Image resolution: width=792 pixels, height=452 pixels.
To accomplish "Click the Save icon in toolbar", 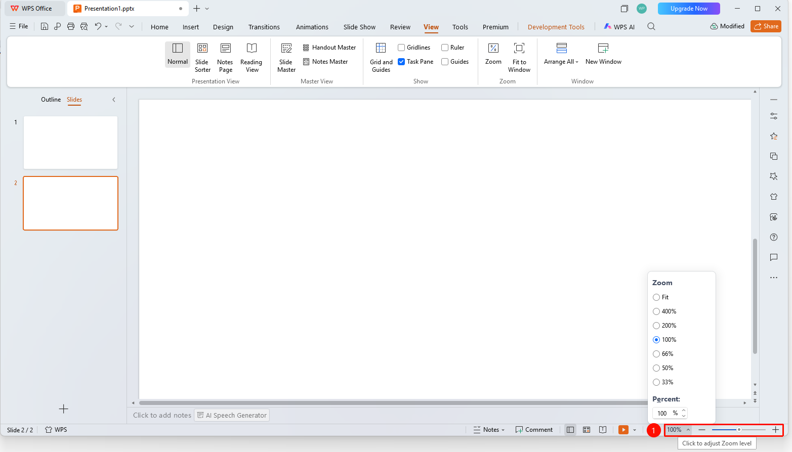I will [x=45, y=26].
